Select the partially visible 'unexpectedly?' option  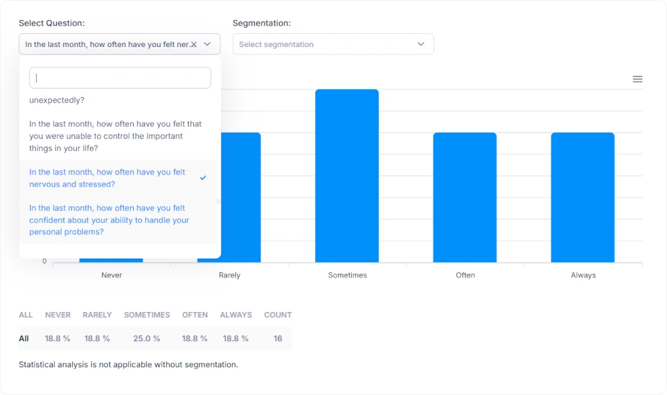pos(57,100)
